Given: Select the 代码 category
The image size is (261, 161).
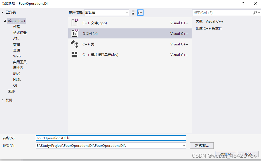Looking at the screenshot, I should (x=17, y=27).
